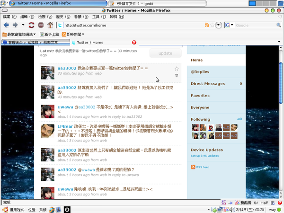Open the 檢視 (V) menu
The image size is (284, 213).
[x=45, y=17]
